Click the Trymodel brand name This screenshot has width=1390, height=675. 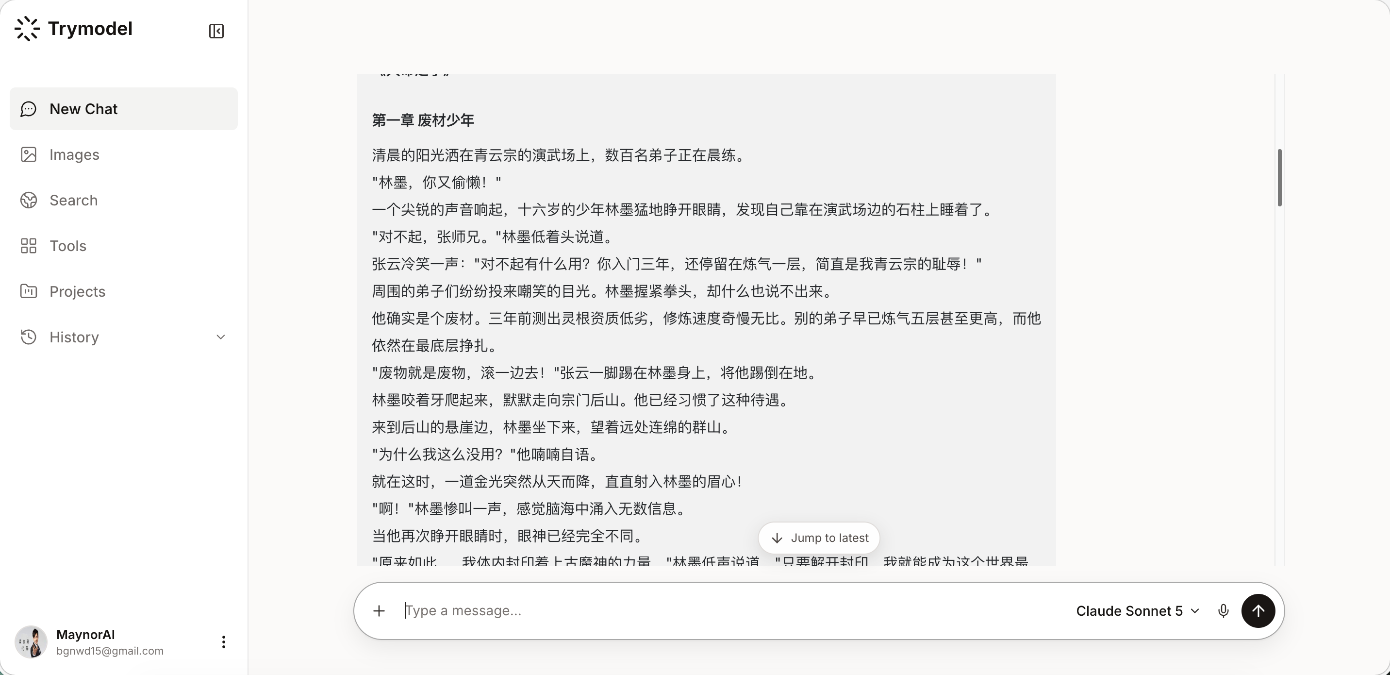90,29
